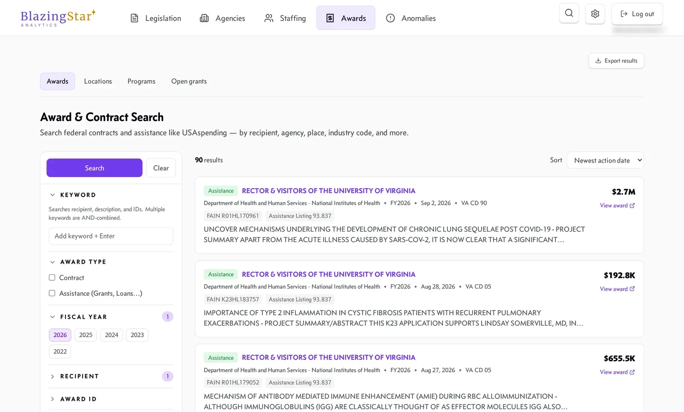Image resolution: width=684 pixels, height=412 pixels.
Task: Click the purple Search button
Action: point(94,168)
